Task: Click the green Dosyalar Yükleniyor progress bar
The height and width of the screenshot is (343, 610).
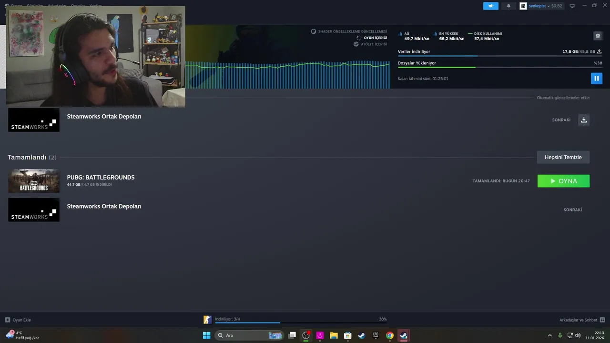Action: tap(500, 67)
